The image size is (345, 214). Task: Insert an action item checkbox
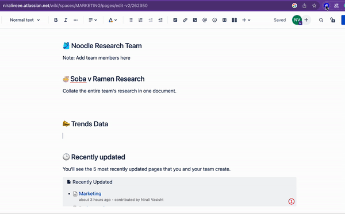175,20
